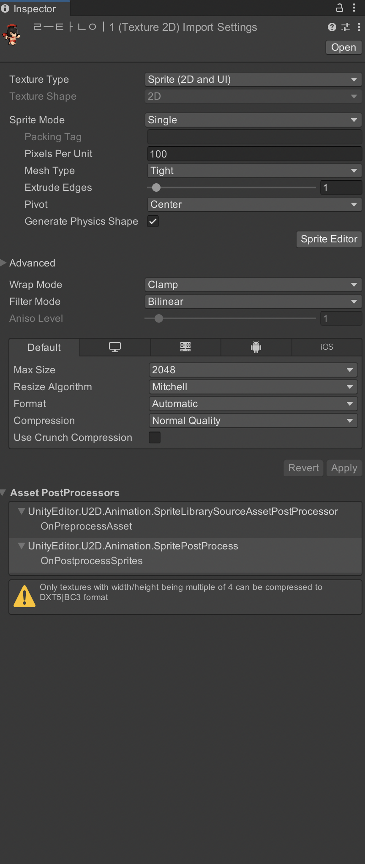Click the Open button
The image size is (365, 864).
point(343,47)
